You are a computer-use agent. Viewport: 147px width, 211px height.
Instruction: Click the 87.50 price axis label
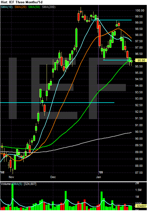pyautogui.click(x=139, y=173)
